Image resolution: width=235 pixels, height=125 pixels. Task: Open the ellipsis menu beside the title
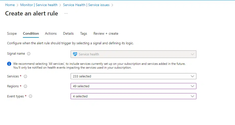[x=66, y=13]
